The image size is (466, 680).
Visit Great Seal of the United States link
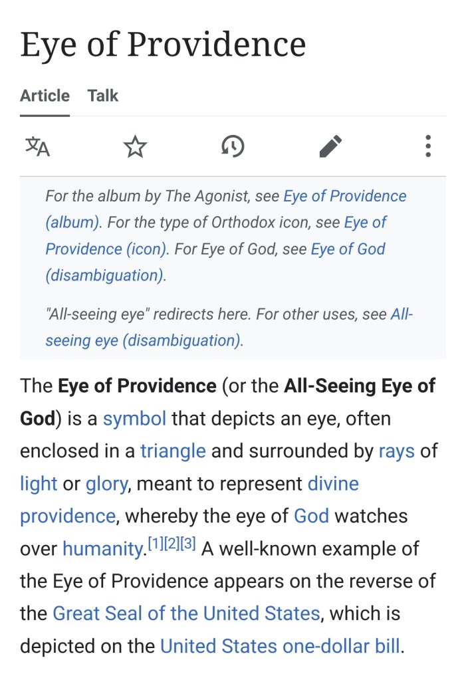(x=186, y=614)
